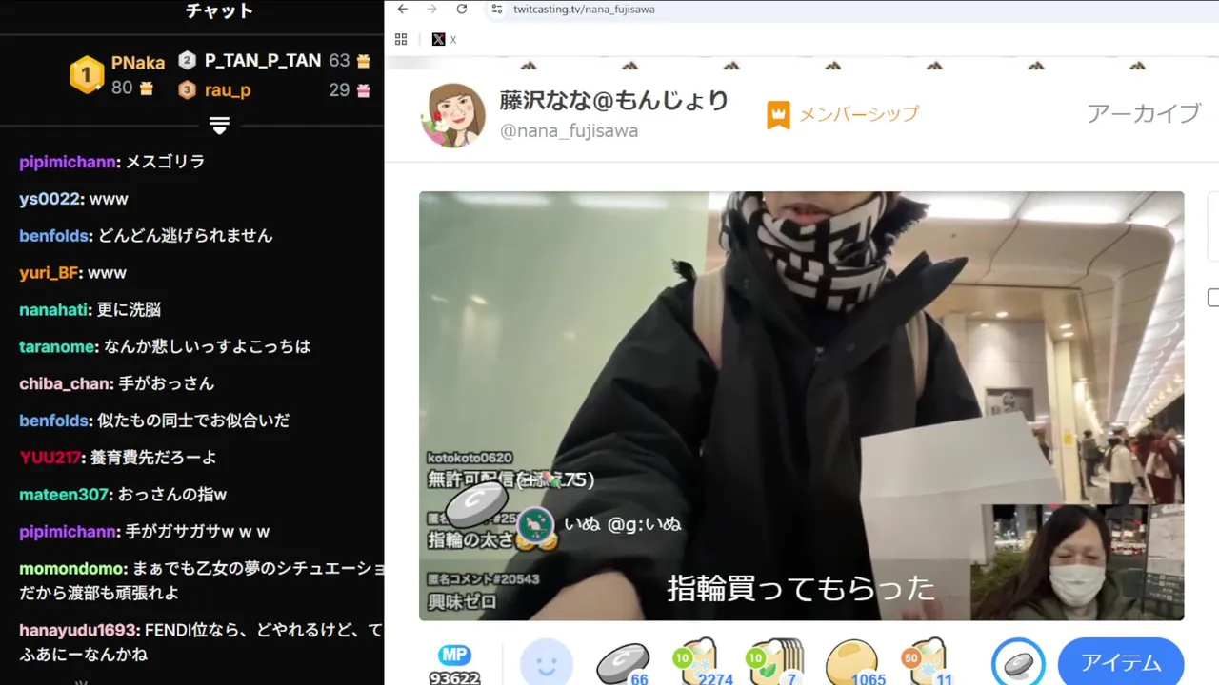Select benfolds 似たもの同士でお似合いだ message

click(x=154, y=420)
